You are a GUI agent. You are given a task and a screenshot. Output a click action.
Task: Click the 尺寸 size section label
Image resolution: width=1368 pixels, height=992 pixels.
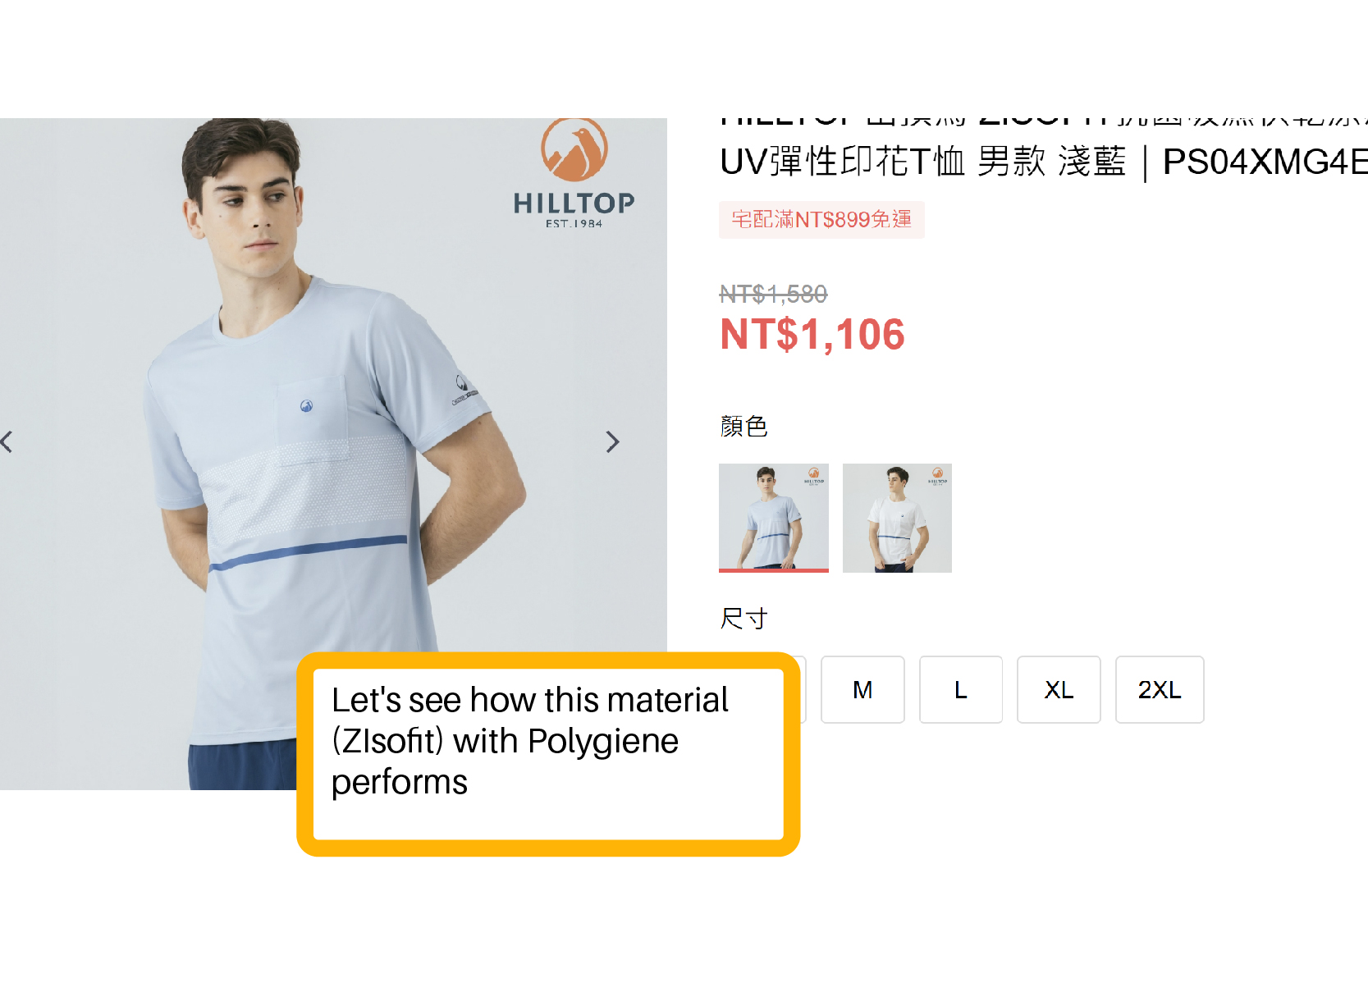[743, 619]
